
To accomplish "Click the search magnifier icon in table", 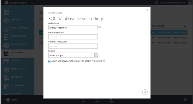I will click(x=185, y=26).
